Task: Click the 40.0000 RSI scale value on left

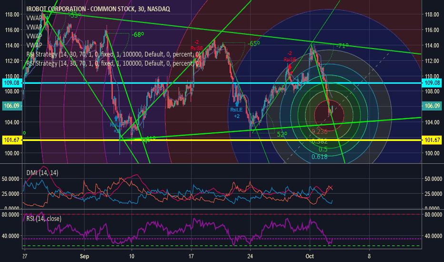Action: click(11, 236)
